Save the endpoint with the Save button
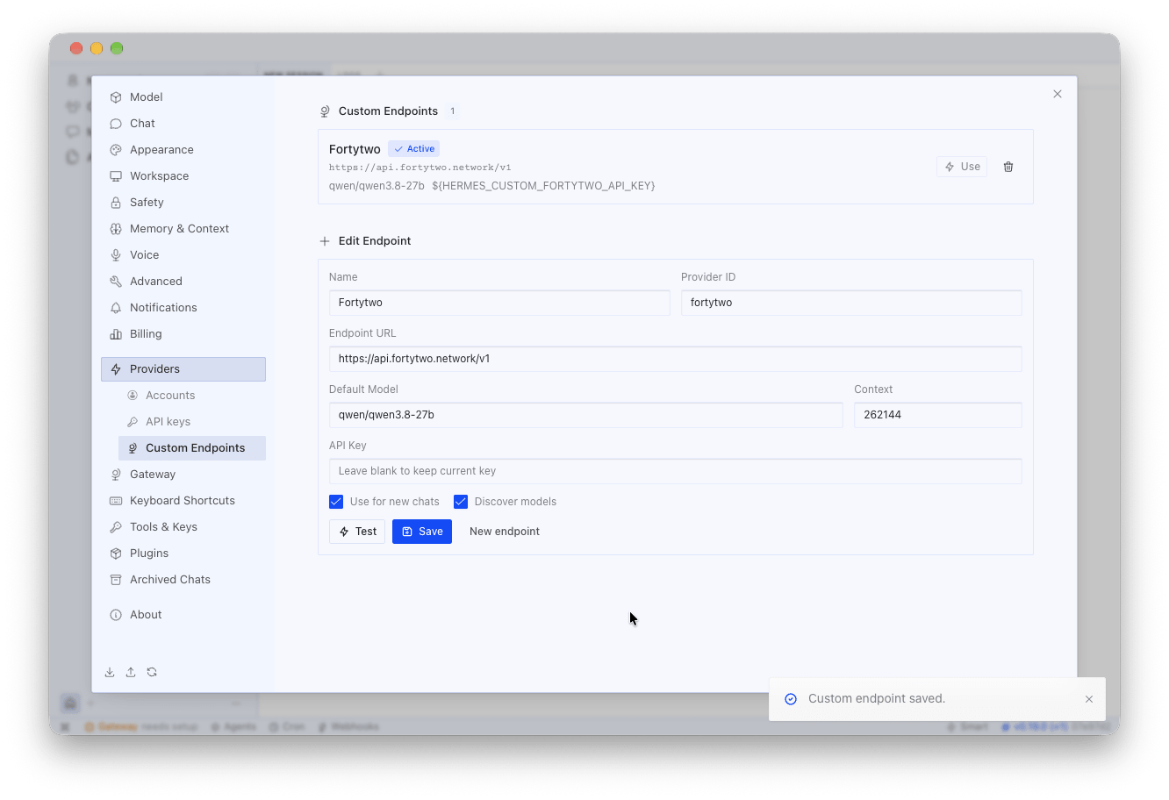 coord(422,532)
